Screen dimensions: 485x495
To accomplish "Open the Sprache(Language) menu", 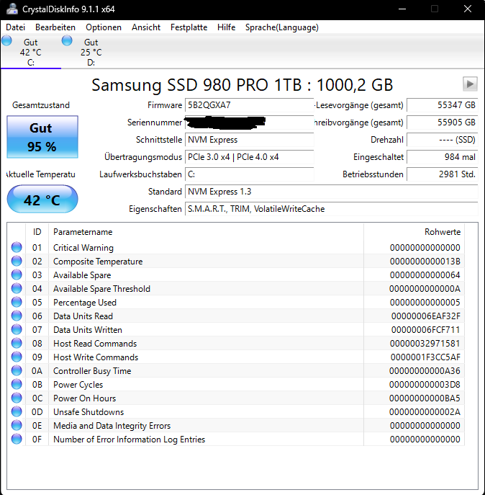I will 282,27.
